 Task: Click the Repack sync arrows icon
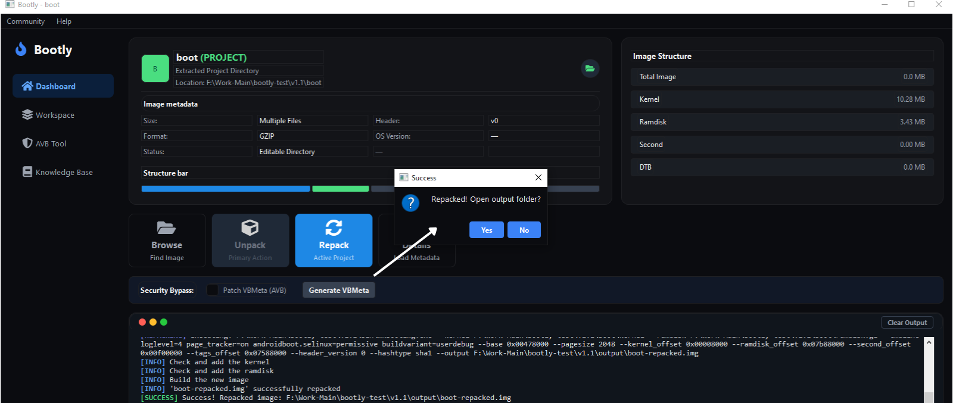click(x=334, y=227)
